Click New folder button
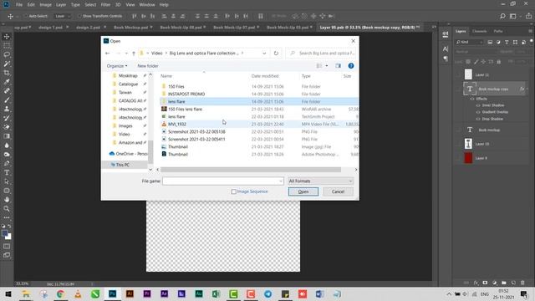Screen dimensions: 535x301 (x=148, y=66)
